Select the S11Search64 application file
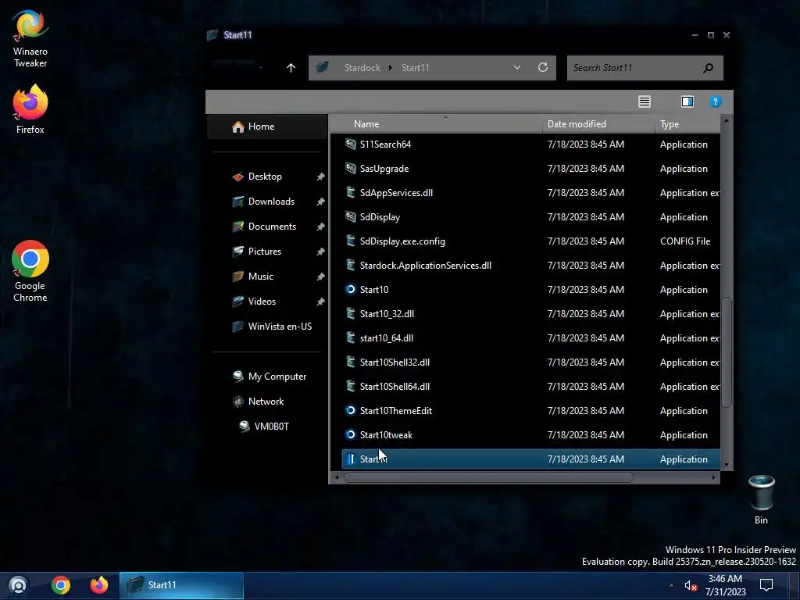 click(x=385, y=145)
